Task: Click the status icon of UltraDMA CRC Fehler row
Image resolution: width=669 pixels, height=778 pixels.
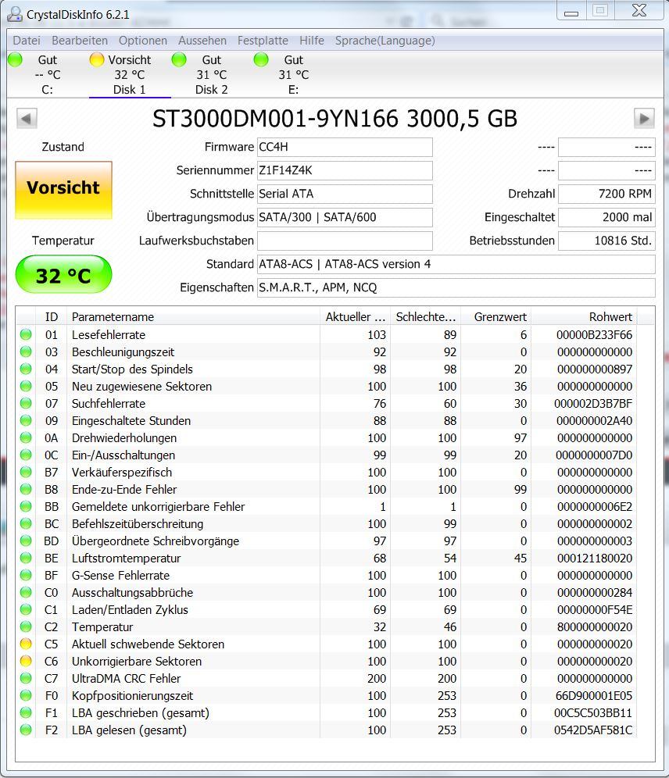Action: tap(26, 679)
